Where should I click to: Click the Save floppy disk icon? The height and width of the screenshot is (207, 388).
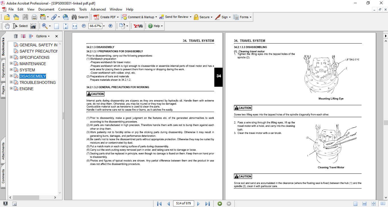click(25, 17)
